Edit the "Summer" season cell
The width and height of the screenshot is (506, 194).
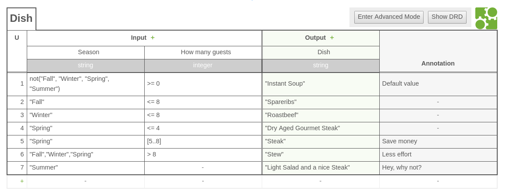pos(86,168)
